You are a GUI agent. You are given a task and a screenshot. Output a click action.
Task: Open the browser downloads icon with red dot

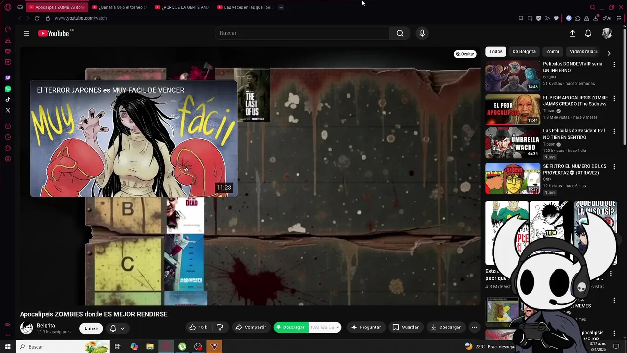(x=596, y=18)
